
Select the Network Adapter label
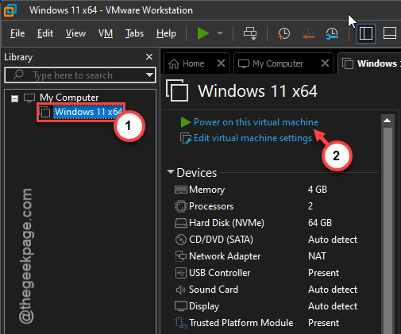[x=225, y=256]
